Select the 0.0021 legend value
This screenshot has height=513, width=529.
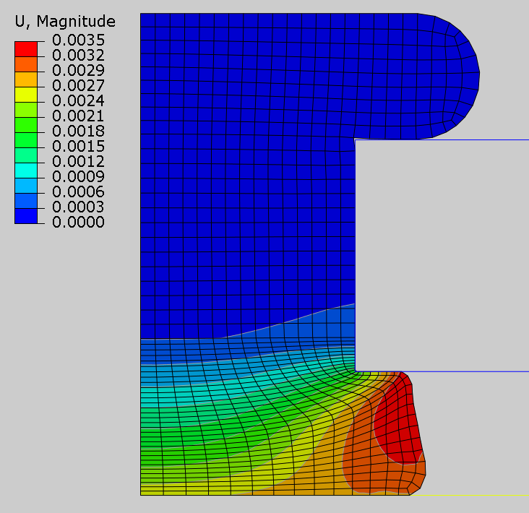[x=78, y=116]
